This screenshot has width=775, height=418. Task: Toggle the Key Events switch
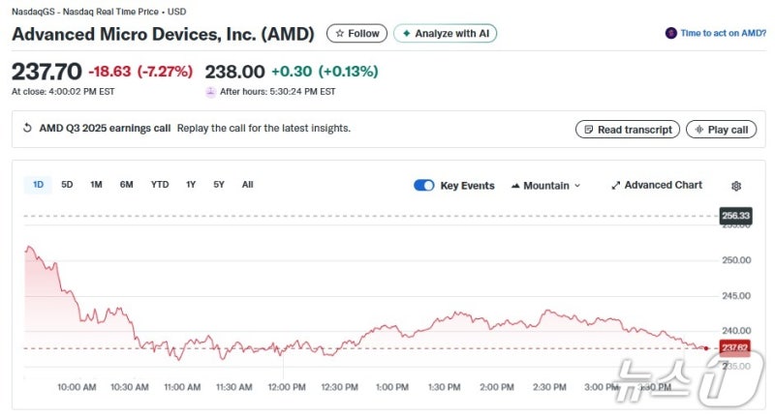click(x=423, y=186)
